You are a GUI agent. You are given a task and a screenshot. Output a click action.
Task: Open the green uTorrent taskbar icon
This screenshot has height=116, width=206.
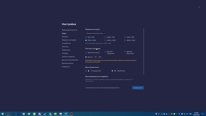coord(34,114)
